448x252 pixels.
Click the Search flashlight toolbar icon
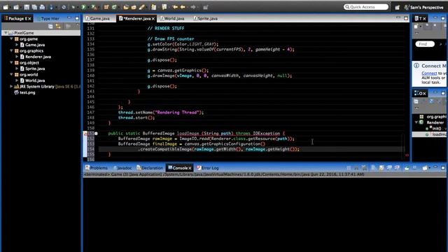(141, 7)
